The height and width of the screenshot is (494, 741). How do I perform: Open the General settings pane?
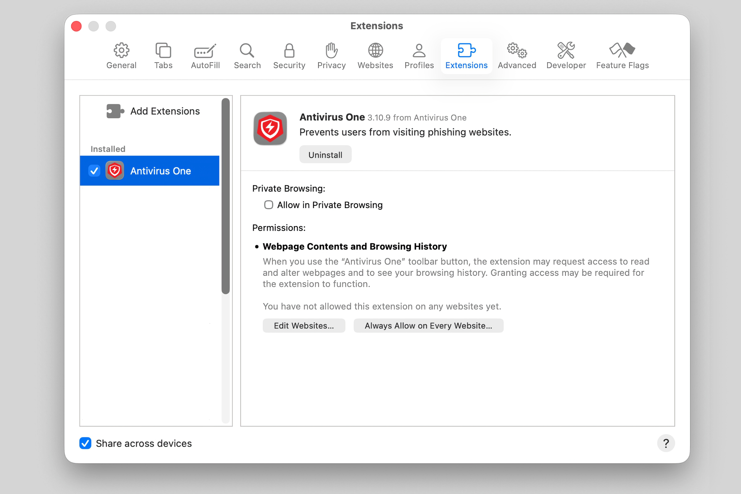tap(121, 56)
